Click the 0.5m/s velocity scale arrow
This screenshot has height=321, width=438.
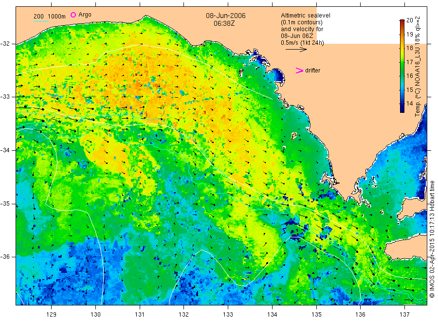(296, 50)
